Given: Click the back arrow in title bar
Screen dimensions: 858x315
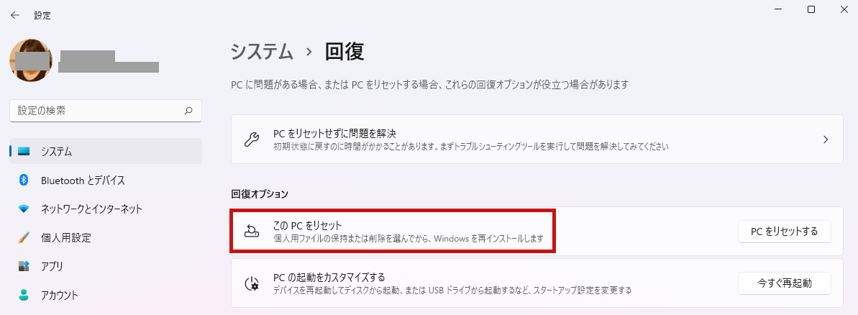Looking at the screenshot, I should [15, 16].
